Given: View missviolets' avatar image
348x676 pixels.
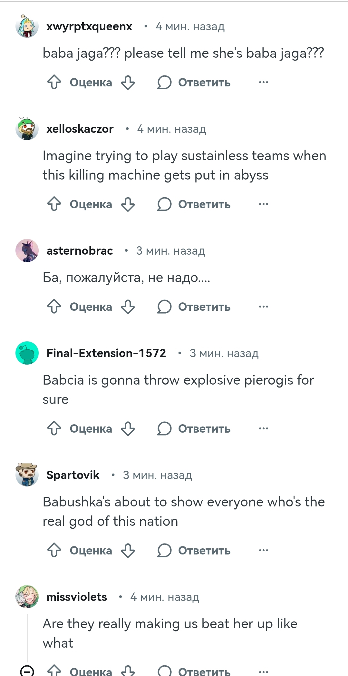Looking at the screenshot, I should pos(27,597).
